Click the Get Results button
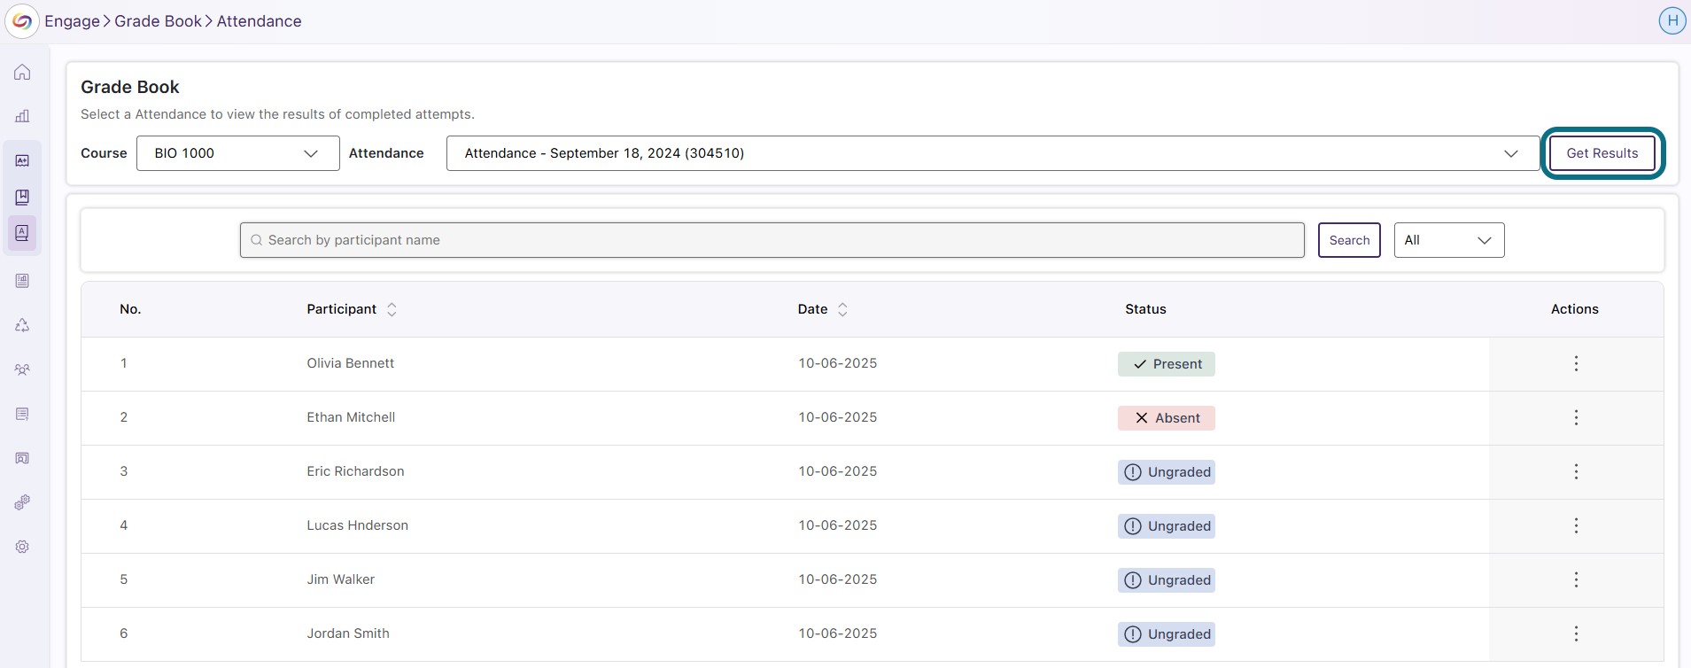 (1602, 153)
